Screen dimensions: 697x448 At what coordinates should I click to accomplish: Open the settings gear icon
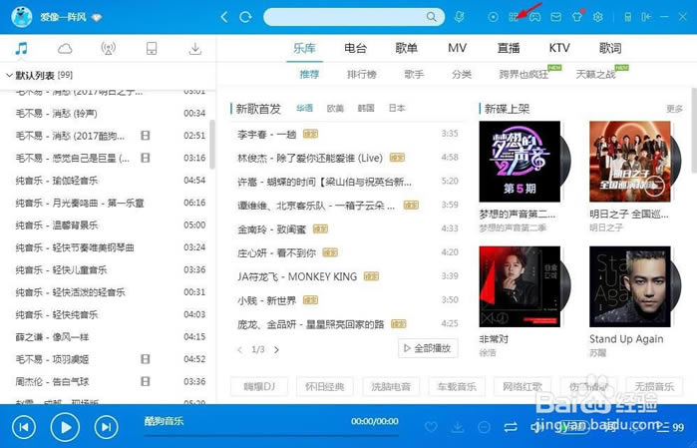pyautogui.click(x=598, y=17)
